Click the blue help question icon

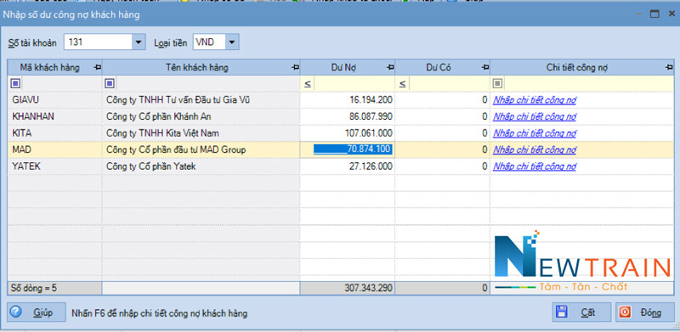pyautogui.click(x=16, y=312)
